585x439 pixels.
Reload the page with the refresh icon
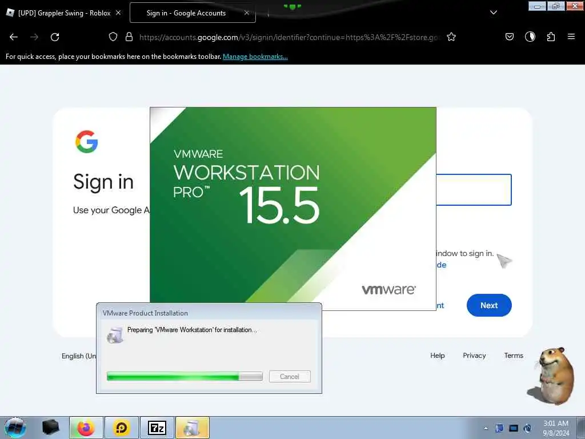point(55,37)
